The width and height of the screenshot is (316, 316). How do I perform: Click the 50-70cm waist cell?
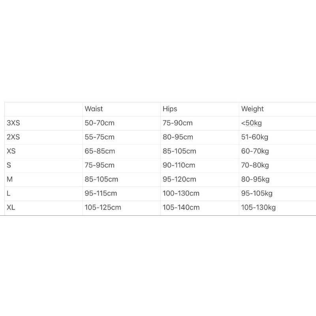[x=100, y=123]
